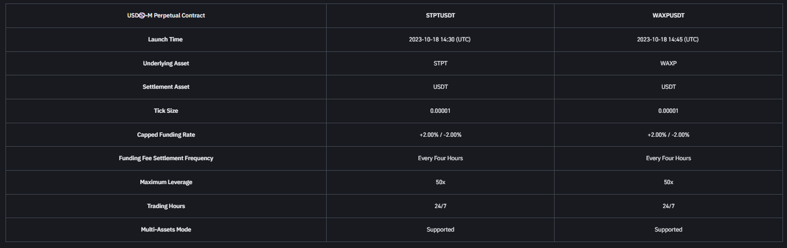This screenshot has width=787, height=248.
Task: Click the Trading Hours row label
Action: click(166, 206)
